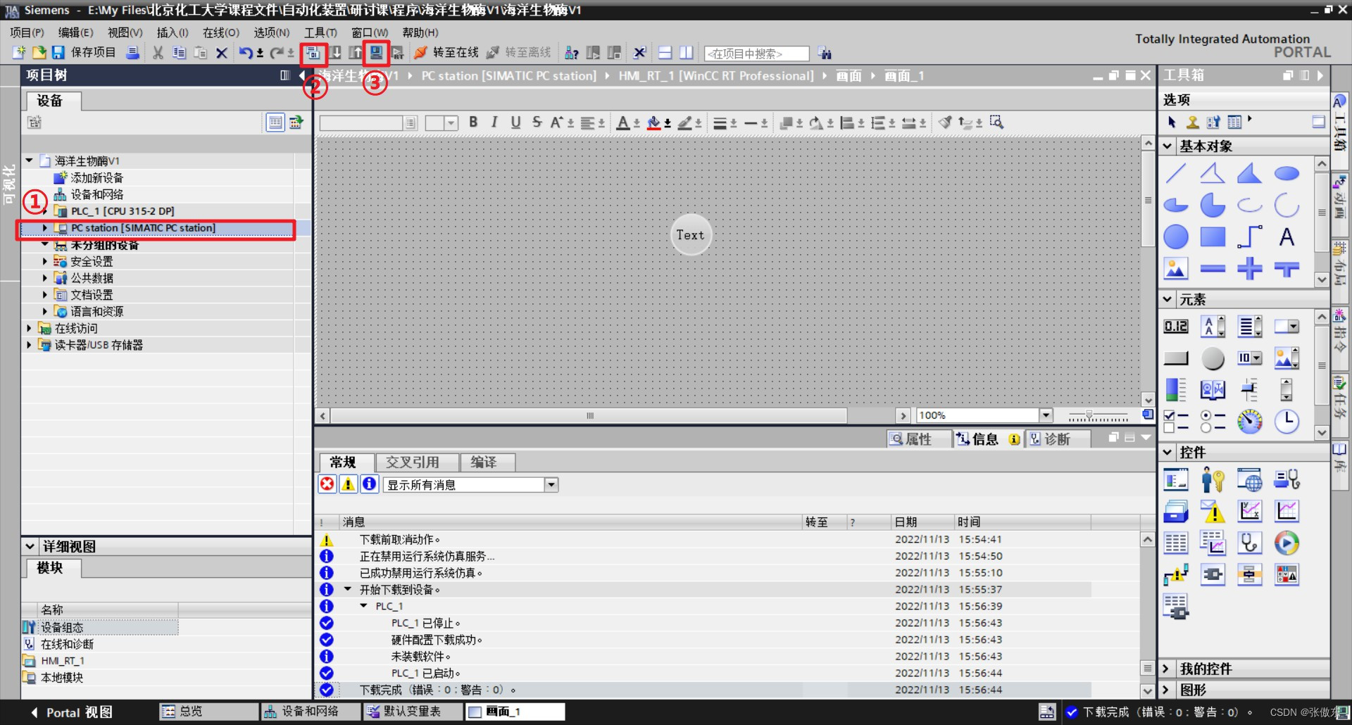The image size is (1352, 725).
Task: Open the 项目(P) menu
Action: (x=27, y=32)
